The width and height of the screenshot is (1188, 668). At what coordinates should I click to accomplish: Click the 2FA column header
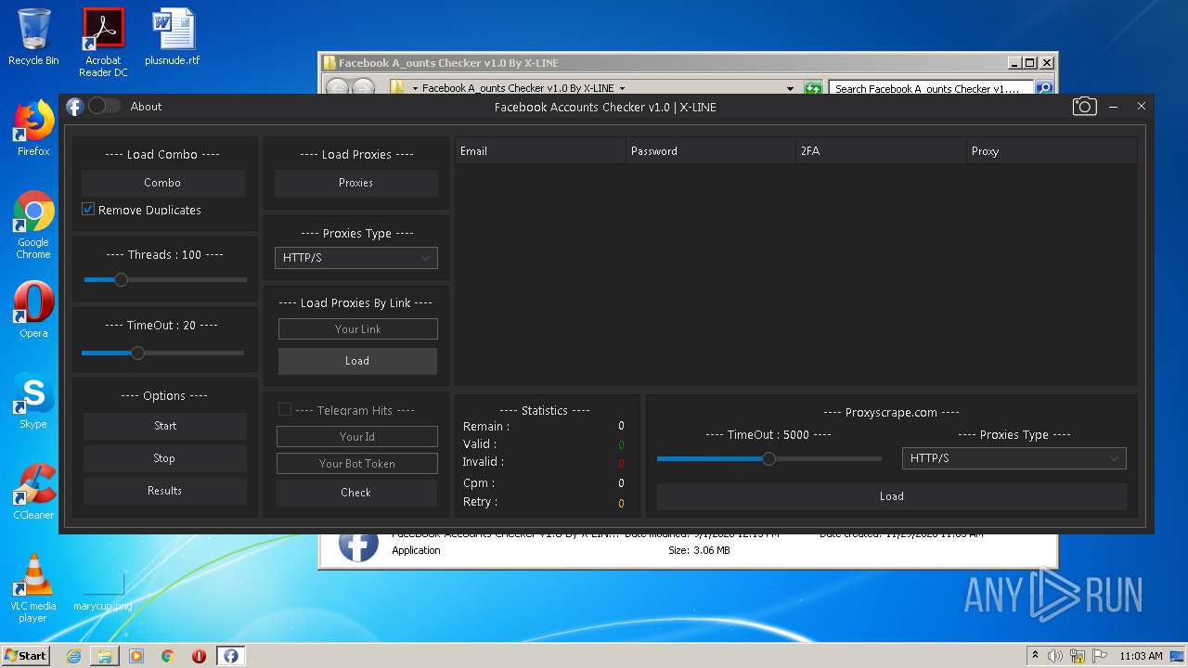click(882, 150)
